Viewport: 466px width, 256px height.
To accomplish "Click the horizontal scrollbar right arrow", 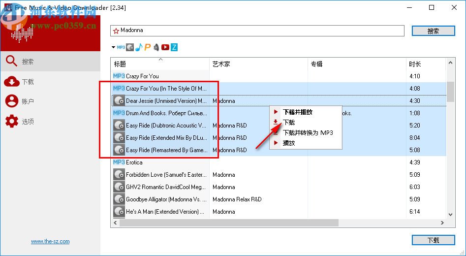I will 442,223.
